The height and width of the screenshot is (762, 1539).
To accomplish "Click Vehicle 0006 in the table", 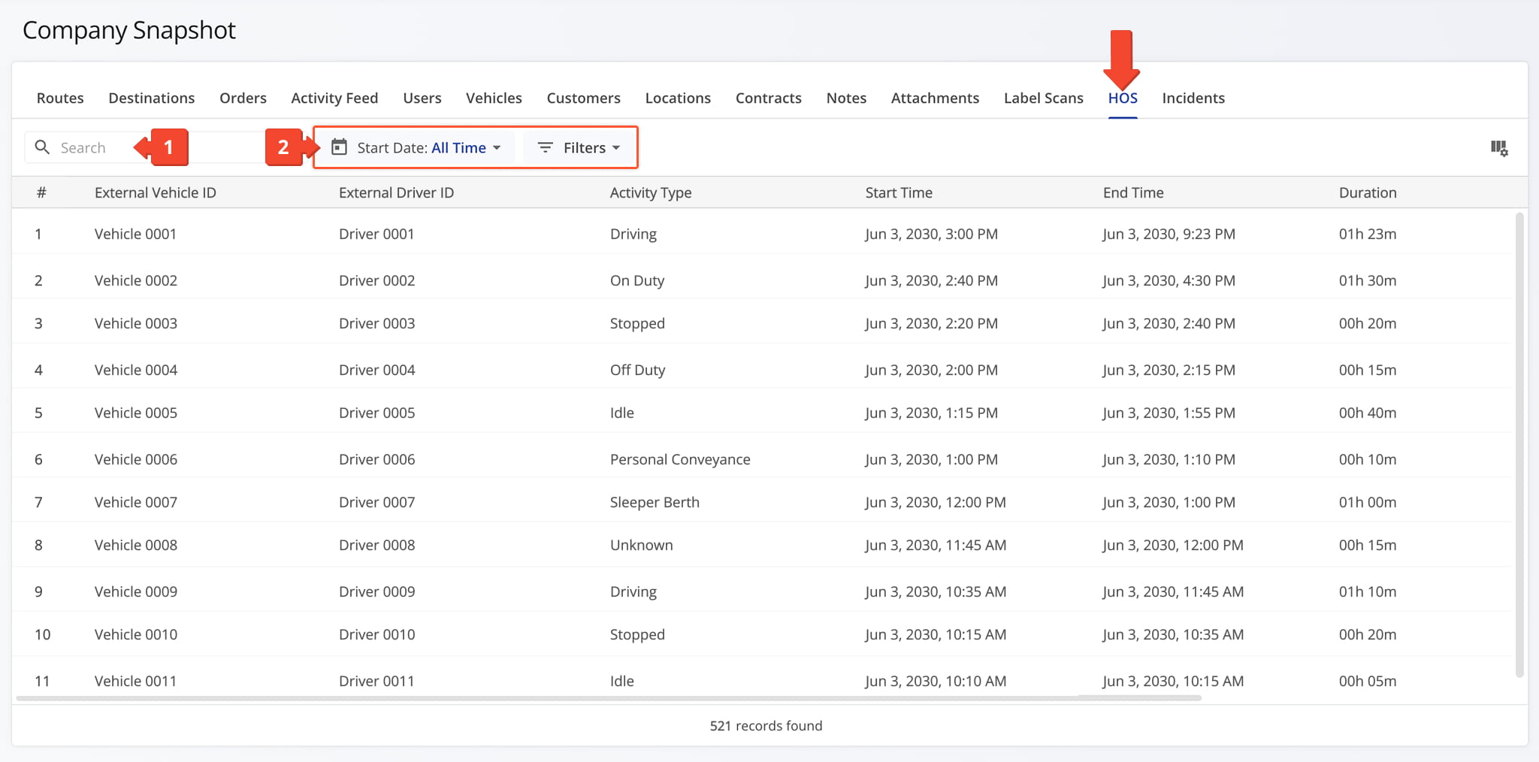I will (x=136, y=459).
